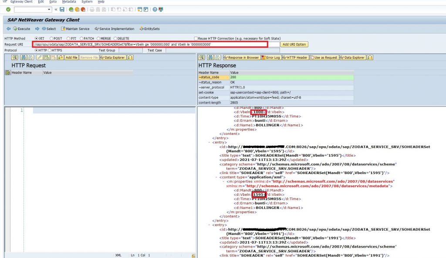This screenshot has height=258, width=446.
Task: Open the Gateway Client menu
Action: 21,2
